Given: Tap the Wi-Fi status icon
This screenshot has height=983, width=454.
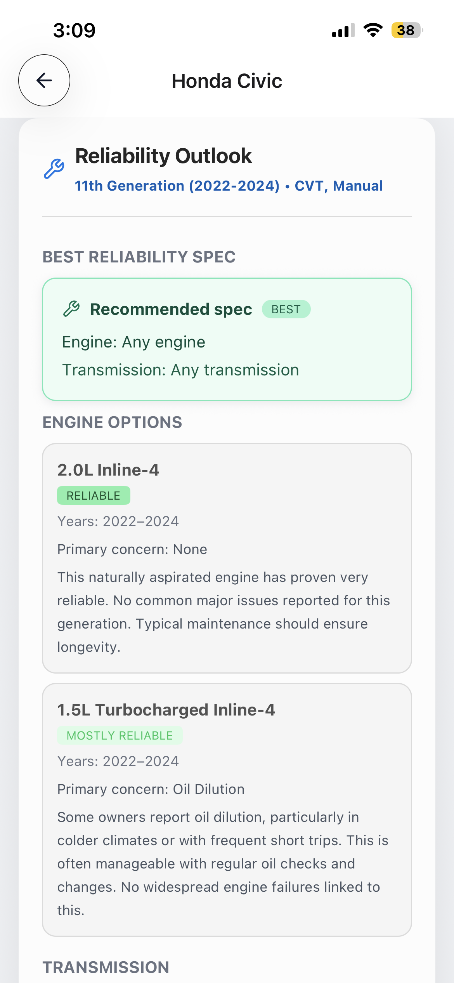Looking at the screenshot, I should pos(373,30).
